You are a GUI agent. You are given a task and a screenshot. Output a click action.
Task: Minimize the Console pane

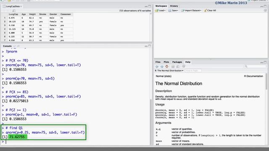(x=146, y=46)
